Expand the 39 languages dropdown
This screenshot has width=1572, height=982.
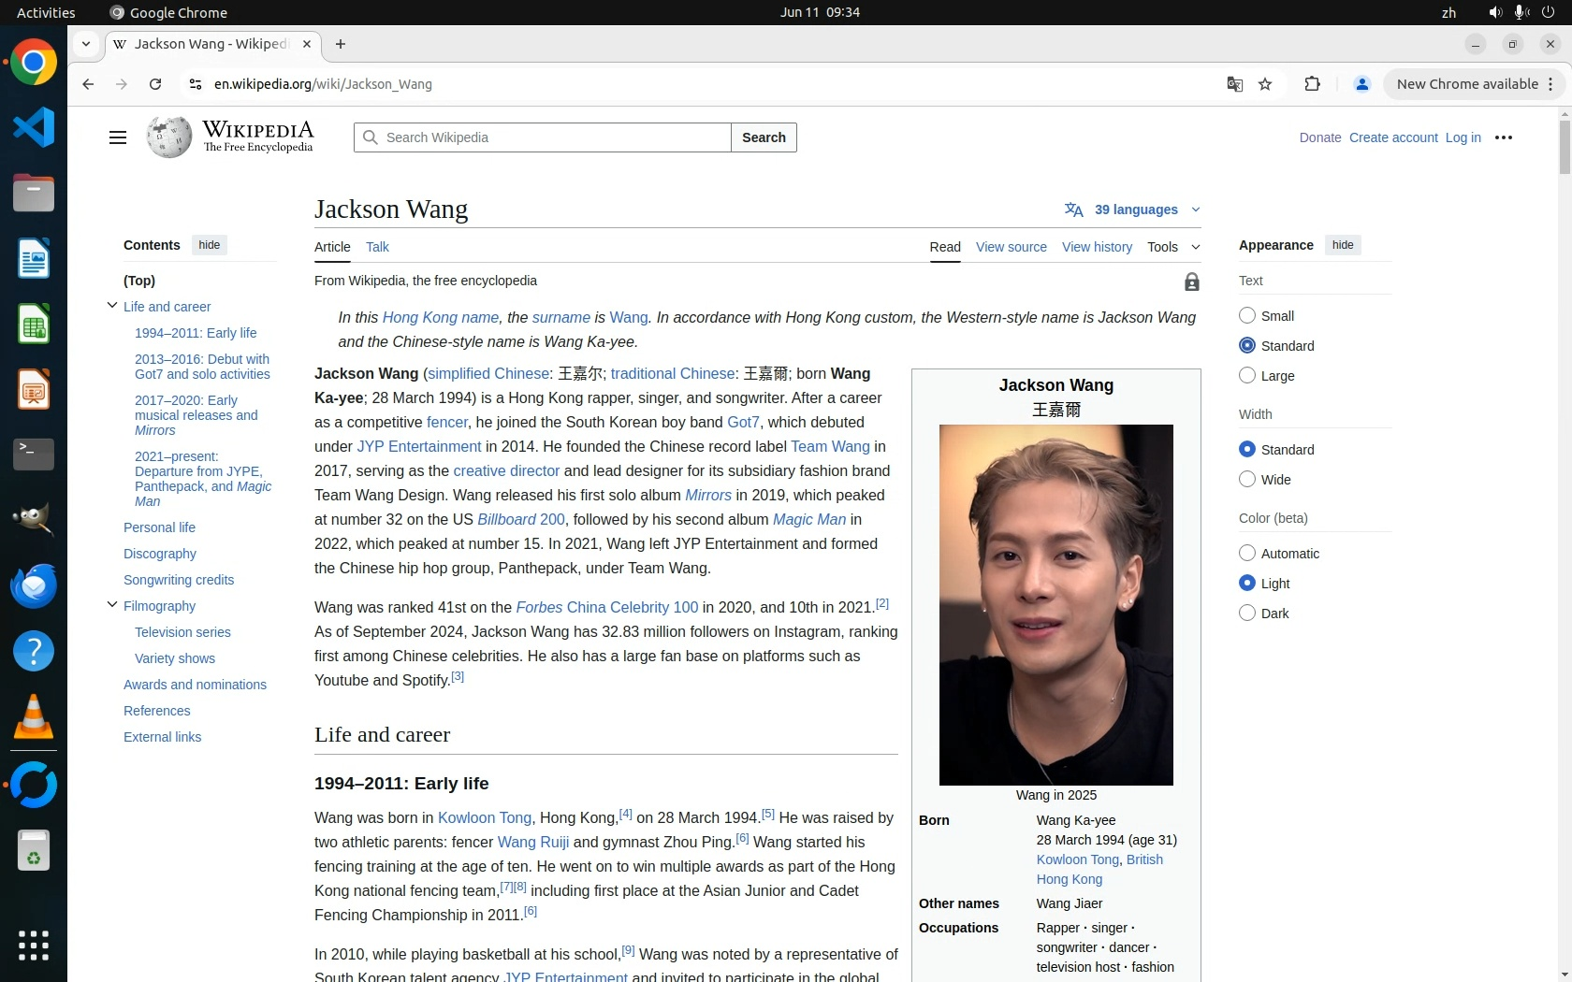tap(1132, 209)
